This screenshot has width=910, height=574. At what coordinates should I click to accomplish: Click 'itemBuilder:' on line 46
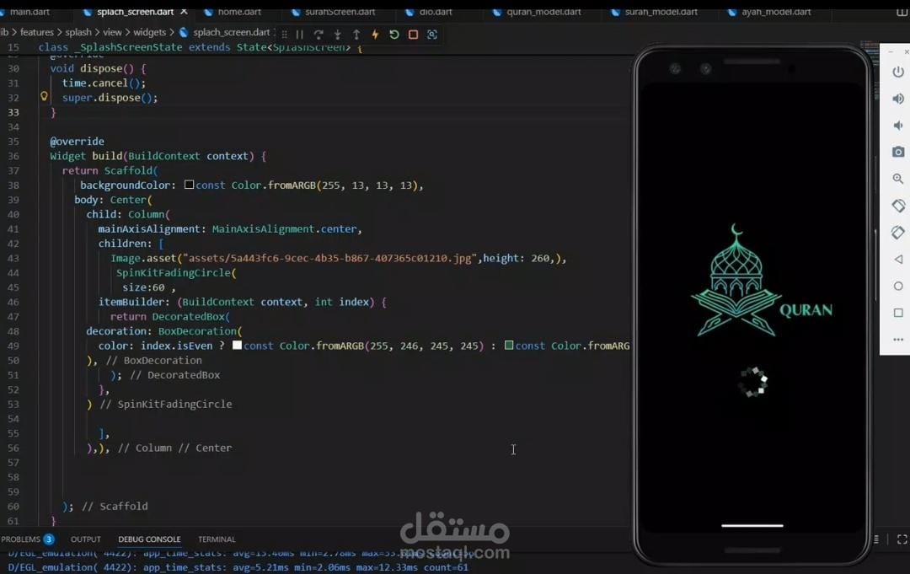pyautogui.click(x=135, y=303)
